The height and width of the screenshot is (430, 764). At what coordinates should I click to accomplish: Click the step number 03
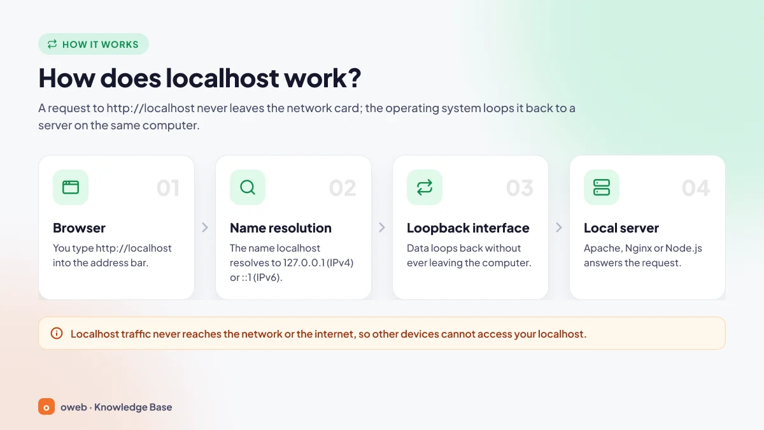coord(520,188)
